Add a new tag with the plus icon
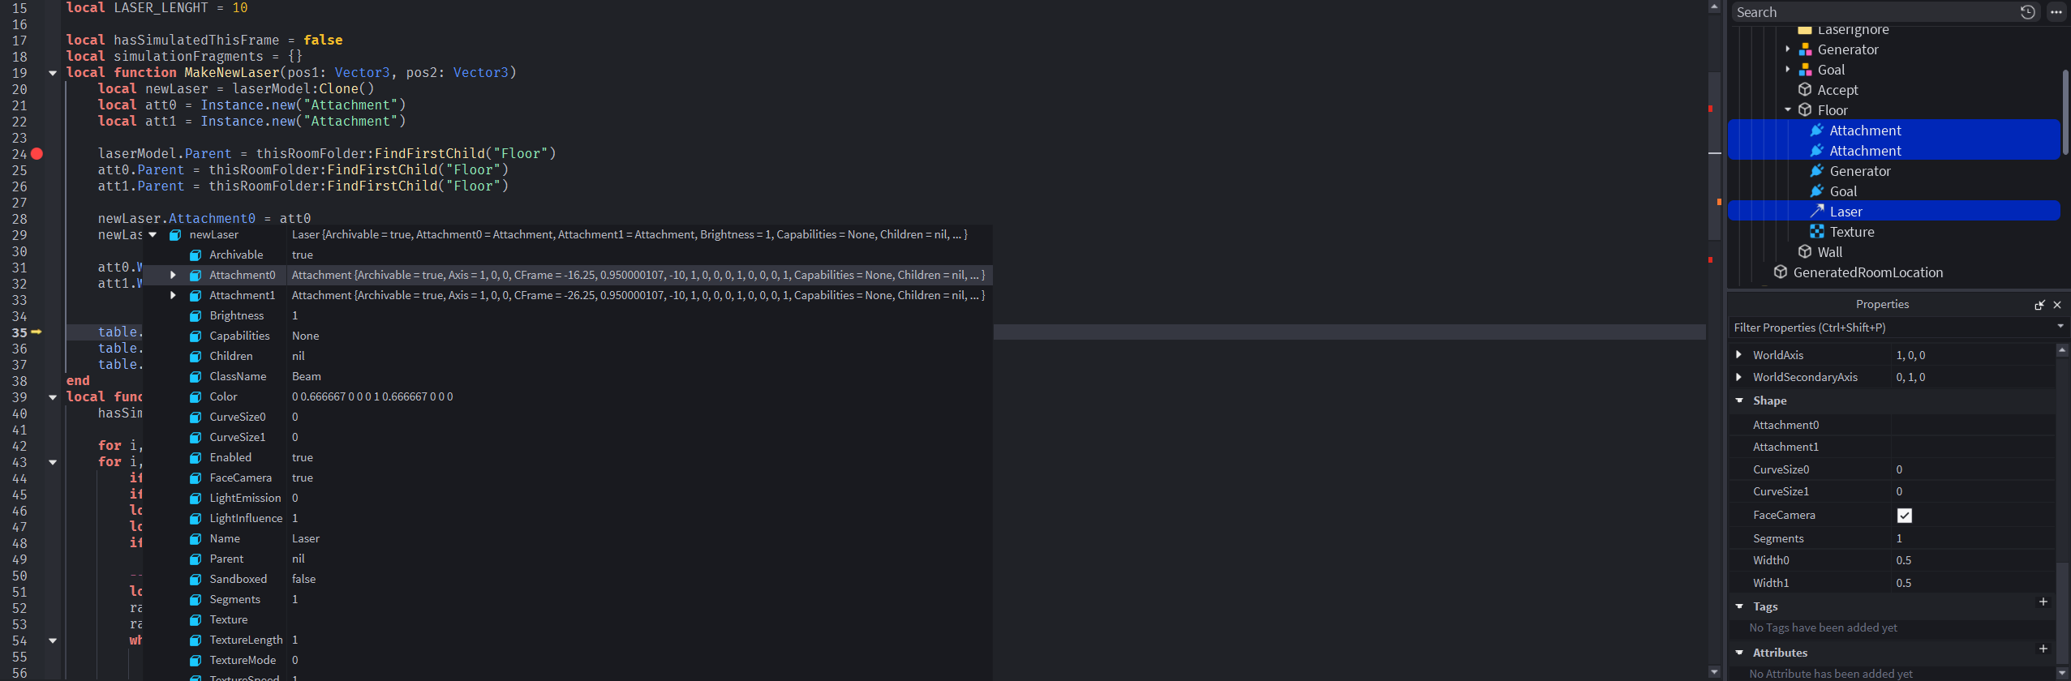2071x681 pixels. tap(2043, 602)
